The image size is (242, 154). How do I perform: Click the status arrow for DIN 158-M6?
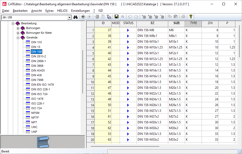(128, 30)
